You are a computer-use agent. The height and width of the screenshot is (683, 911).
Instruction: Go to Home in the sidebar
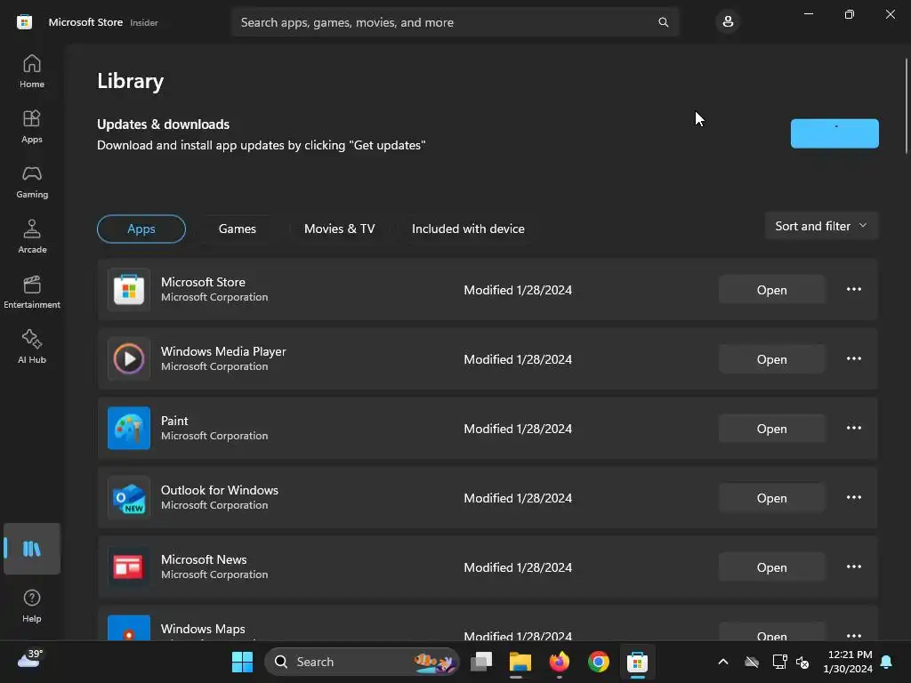tap(32, 71)
